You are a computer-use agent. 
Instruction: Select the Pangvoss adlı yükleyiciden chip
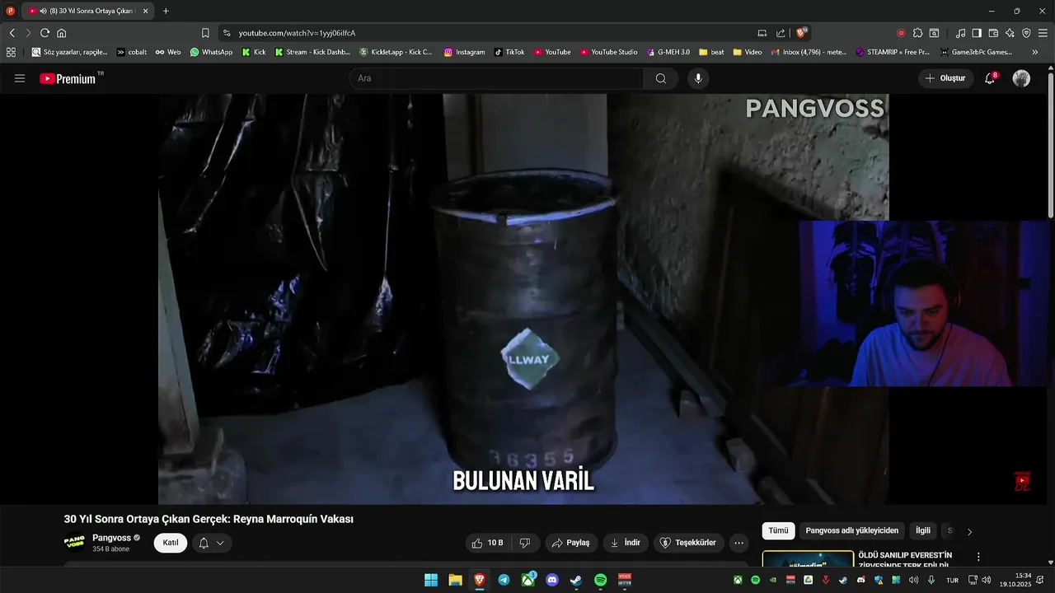click(x=852, y=530)
